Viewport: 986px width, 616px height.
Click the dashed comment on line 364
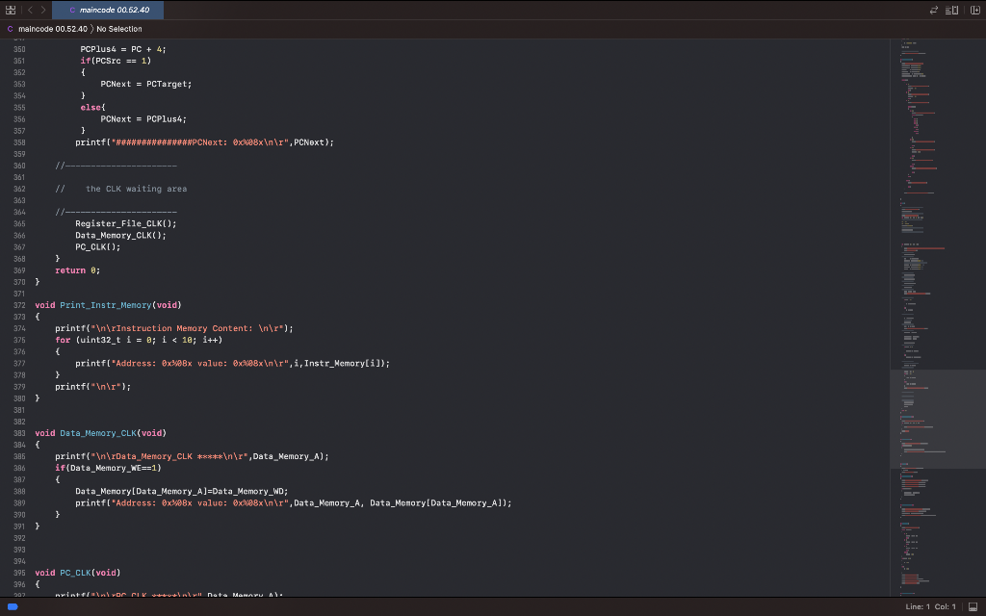click(116, 212)
